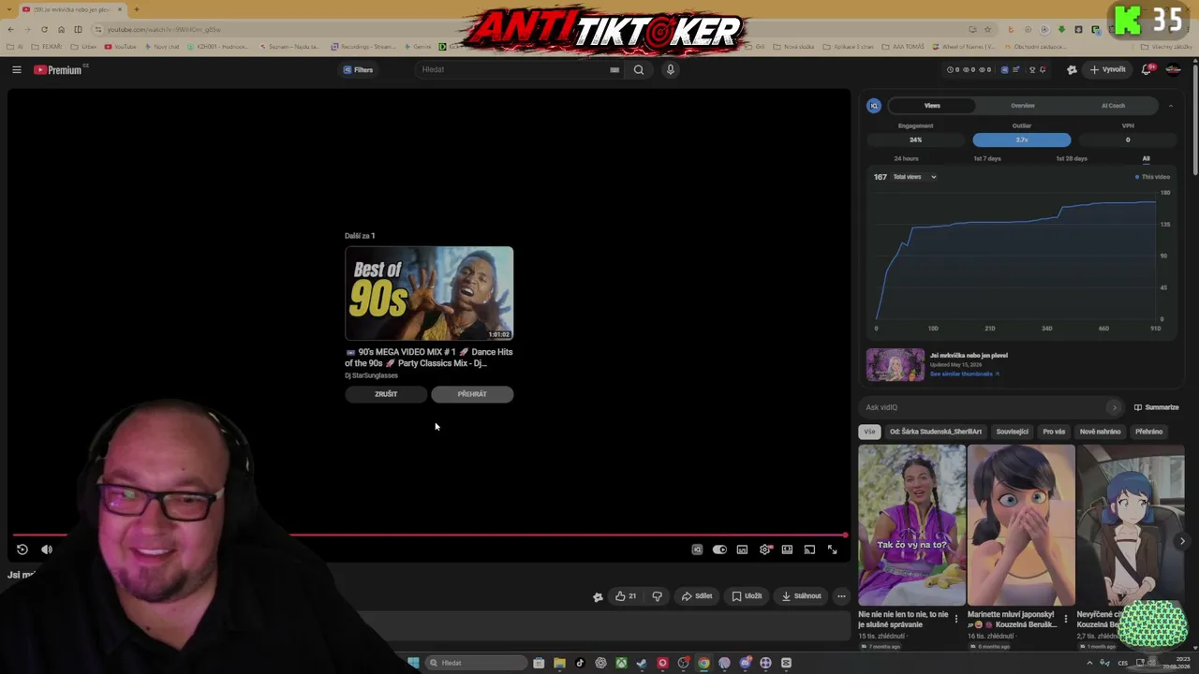This screenshot has width=1199, height=674.
Task: Like the video with thumbs up
Action: 626,596
